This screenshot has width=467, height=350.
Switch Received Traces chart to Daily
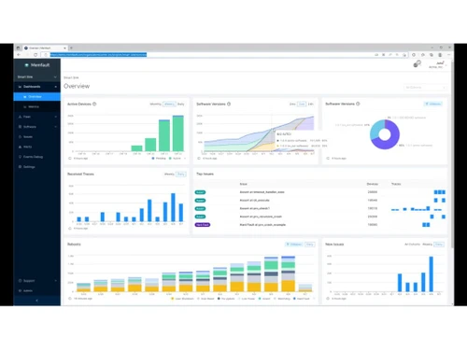click(x=181, y=174)
